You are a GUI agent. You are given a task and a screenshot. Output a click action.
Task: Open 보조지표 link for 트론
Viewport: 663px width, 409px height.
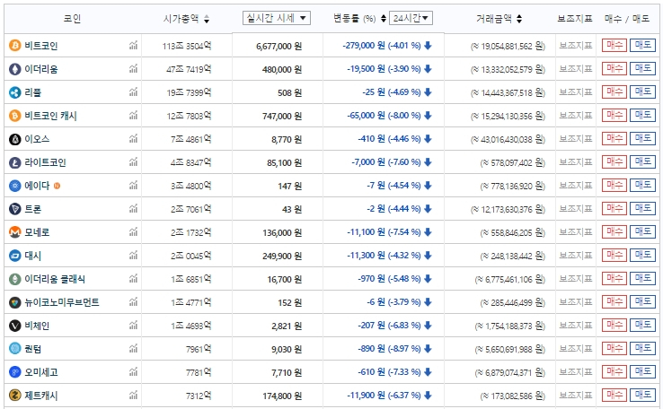pos(576,208)
